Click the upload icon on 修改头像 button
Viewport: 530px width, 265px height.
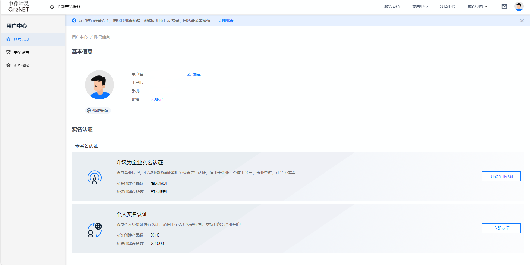[x=89, y=110]
